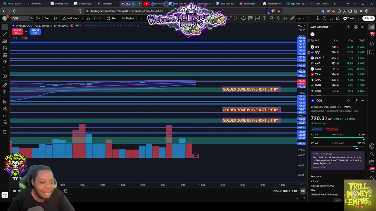Image resolution: width=376 pixels, height=211 pixels.
Task: Open chart settings hexagon icon
Action: click(324, 18)
